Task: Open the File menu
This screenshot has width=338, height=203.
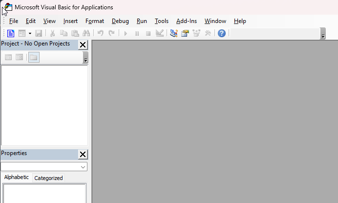Action: [14, 21]
